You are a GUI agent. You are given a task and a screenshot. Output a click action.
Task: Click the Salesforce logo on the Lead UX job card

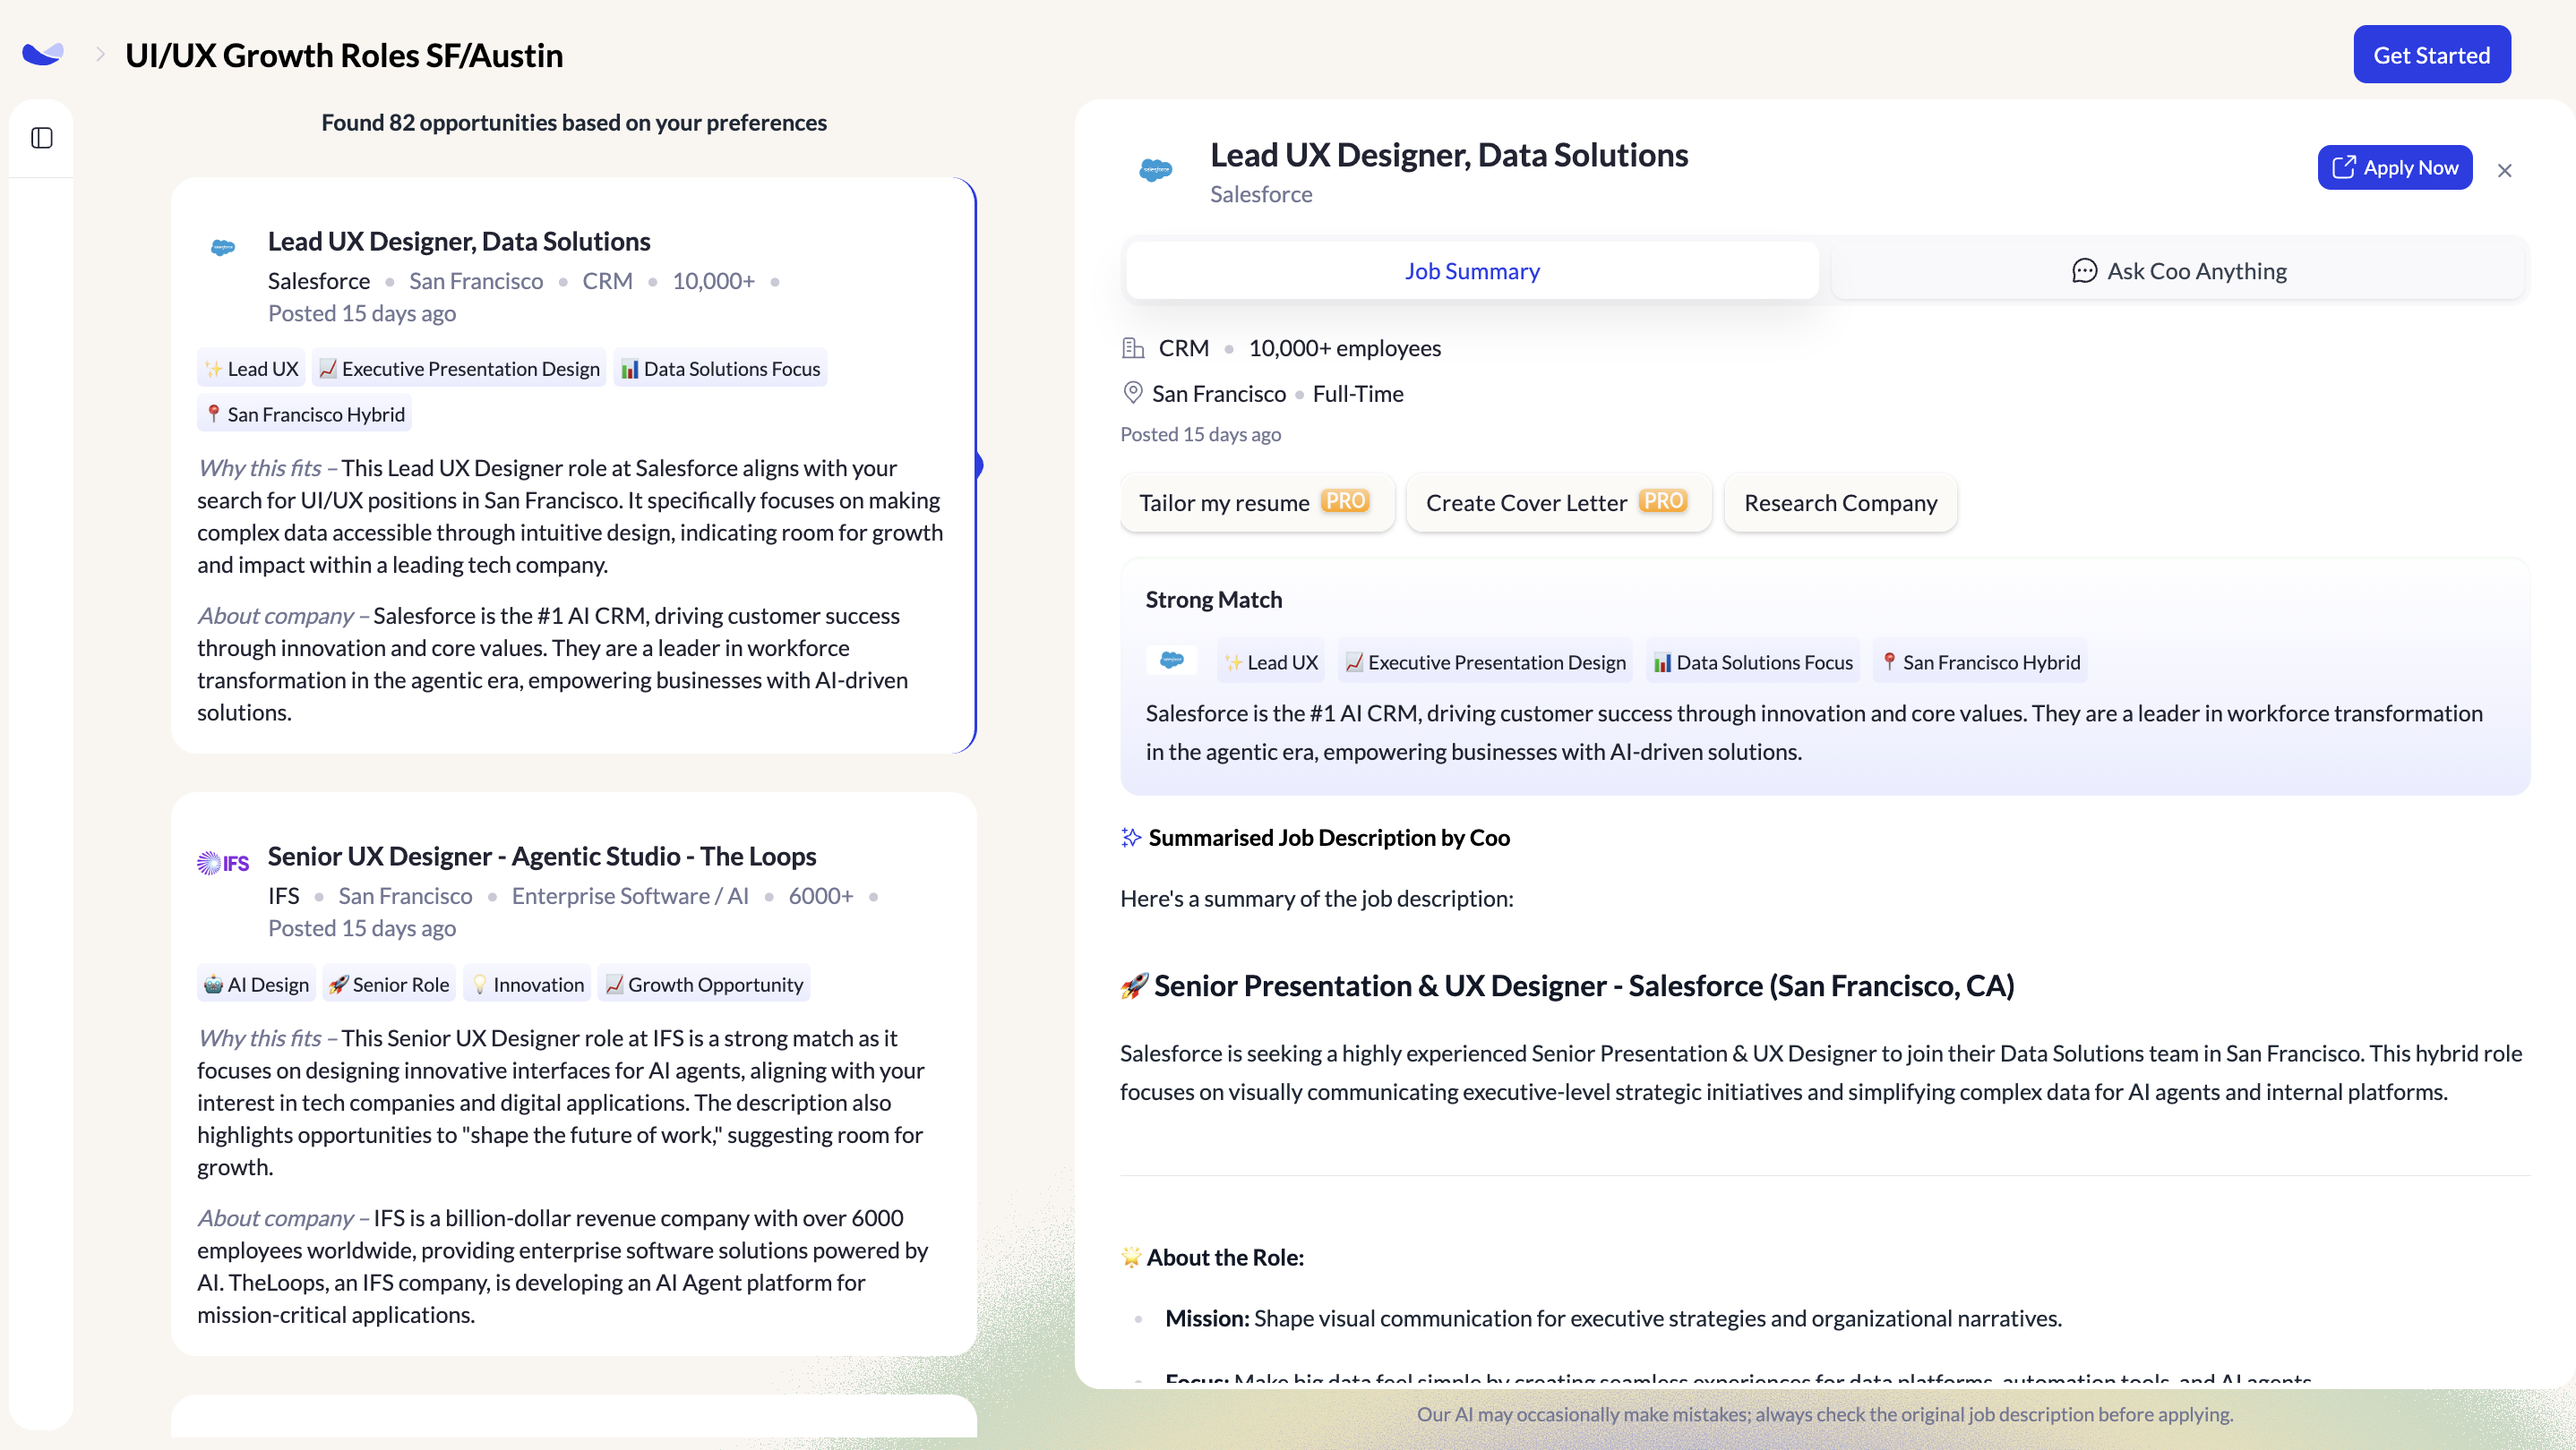222,247
